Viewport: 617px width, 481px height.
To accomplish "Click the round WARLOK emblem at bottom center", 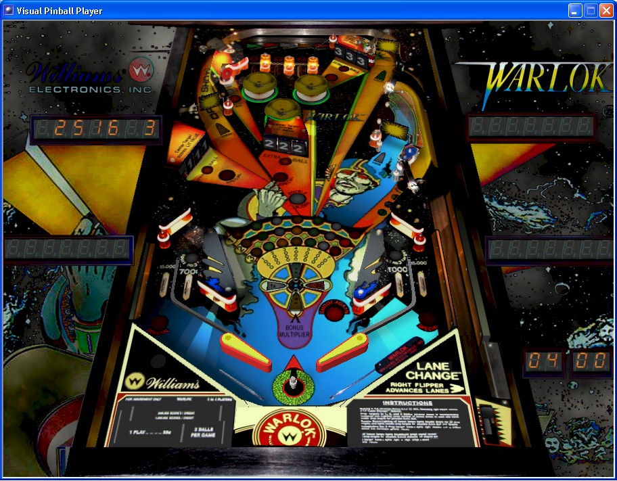I will coord(290,429).
